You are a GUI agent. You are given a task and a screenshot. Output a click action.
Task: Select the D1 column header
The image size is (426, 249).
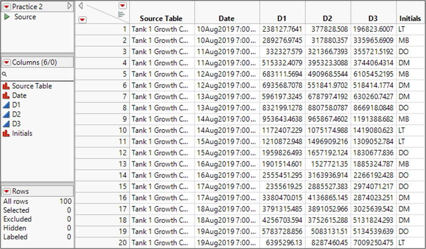point(282,18)
